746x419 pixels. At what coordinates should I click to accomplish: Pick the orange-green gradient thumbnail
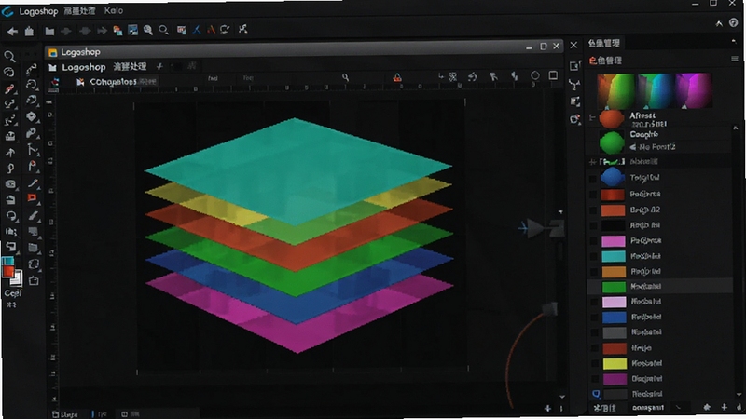click(616, 90)
